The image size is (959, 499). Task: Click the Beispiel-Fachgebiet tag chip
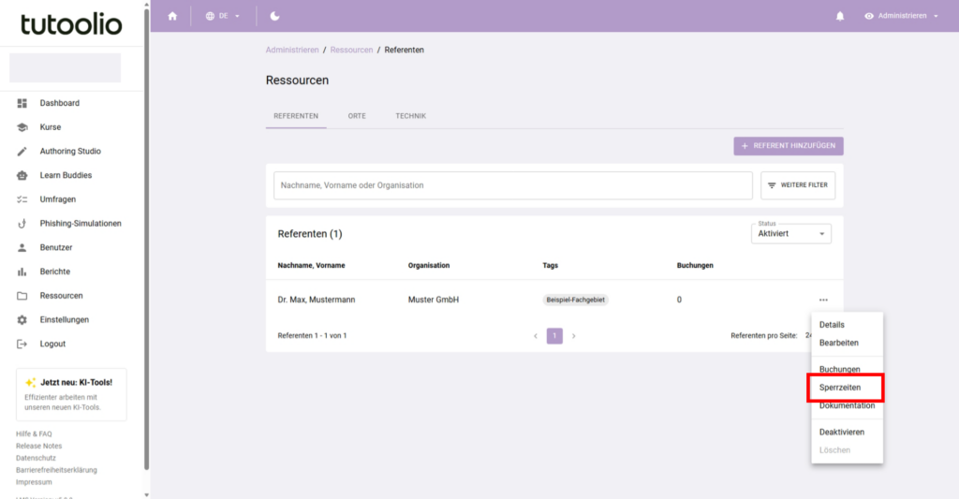(576, 300)
